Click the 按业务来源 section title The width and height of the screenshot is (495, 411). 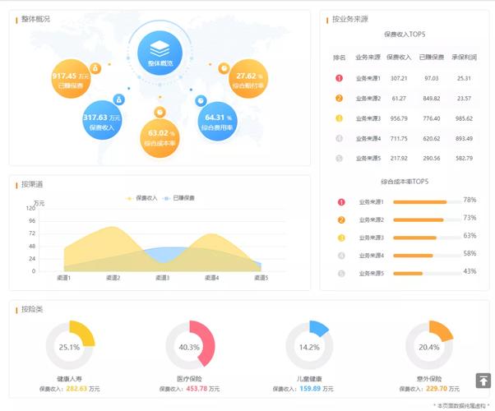coord(350,19)
